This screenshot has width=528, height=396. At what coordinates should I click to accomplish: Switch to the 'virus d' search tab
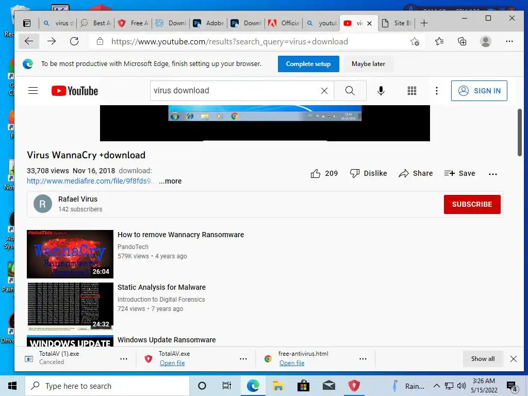tap(58, 23)
